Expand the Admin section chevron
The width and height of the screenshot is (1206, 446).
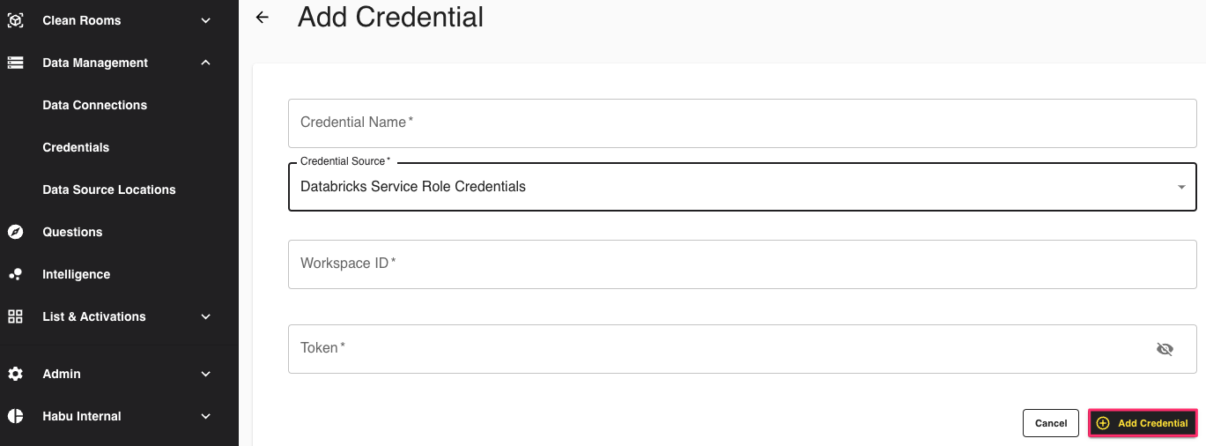[205, 374]
